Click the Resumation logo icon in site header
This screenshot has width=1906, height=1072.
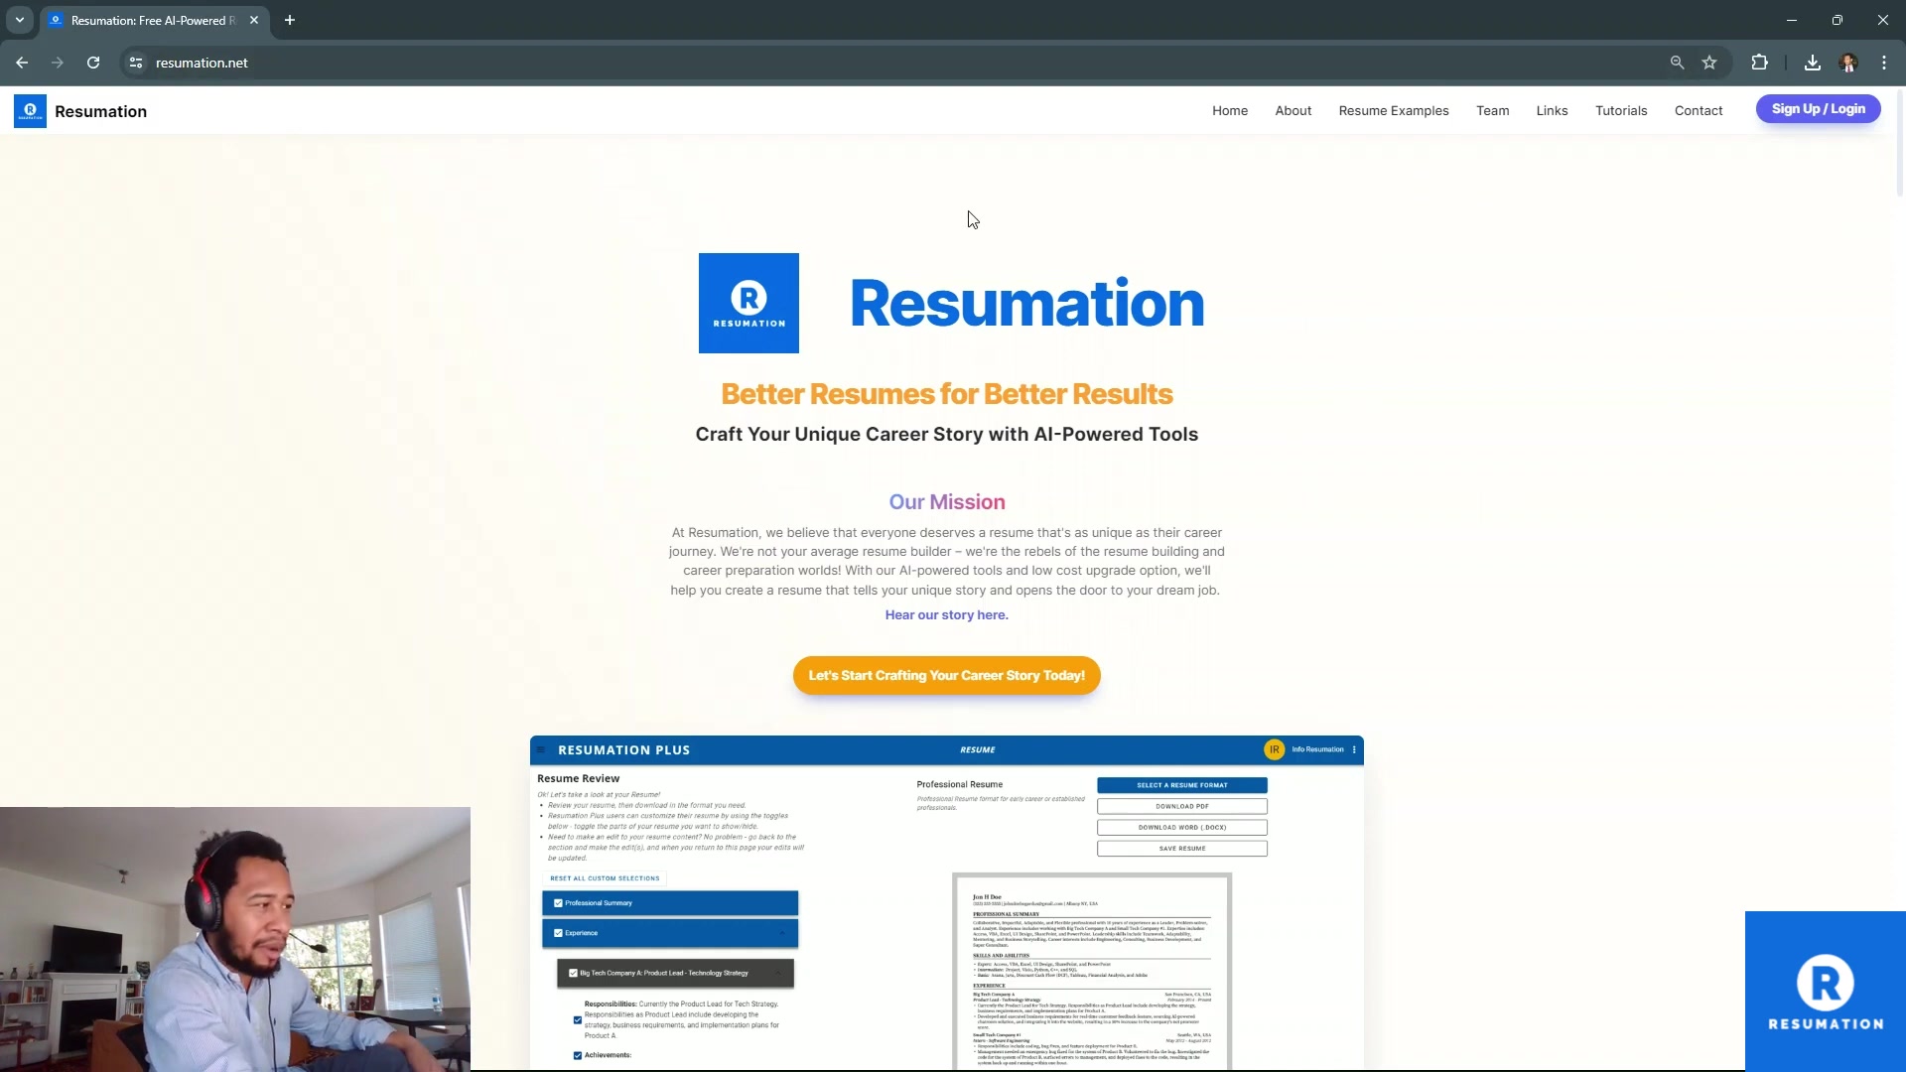pos(30,111)
